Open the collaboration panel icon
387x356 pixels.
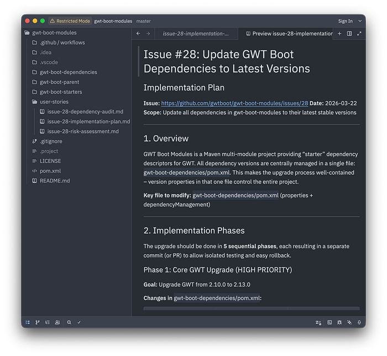pyautogui.click(x=57, y=322)
